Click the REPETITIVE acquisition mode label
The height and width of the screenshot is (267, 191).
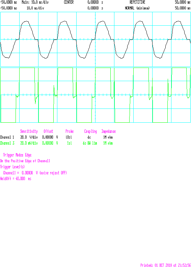137,2
